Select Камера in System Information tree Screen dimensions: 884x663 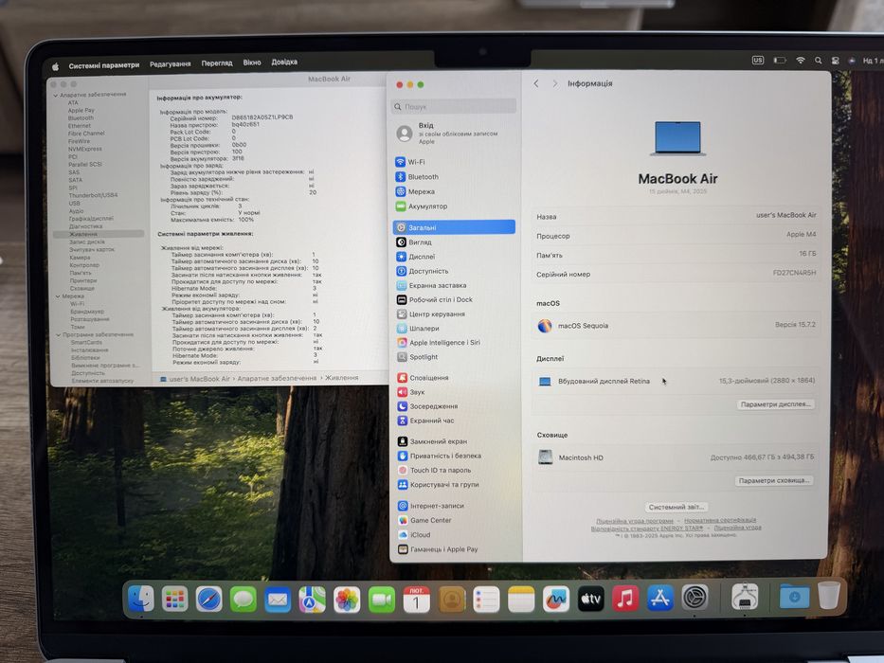coord(80,257)
